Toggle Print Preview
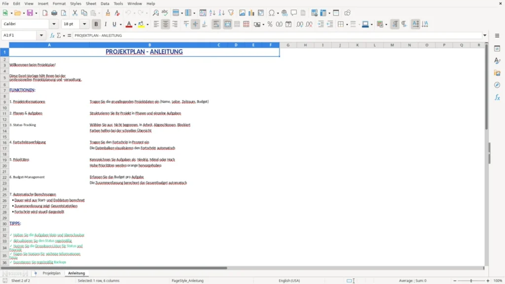This screenshot has height=284, width=505. [x=64, y=13]
